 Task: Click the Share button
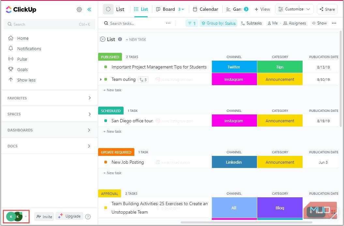coord(327,9)
